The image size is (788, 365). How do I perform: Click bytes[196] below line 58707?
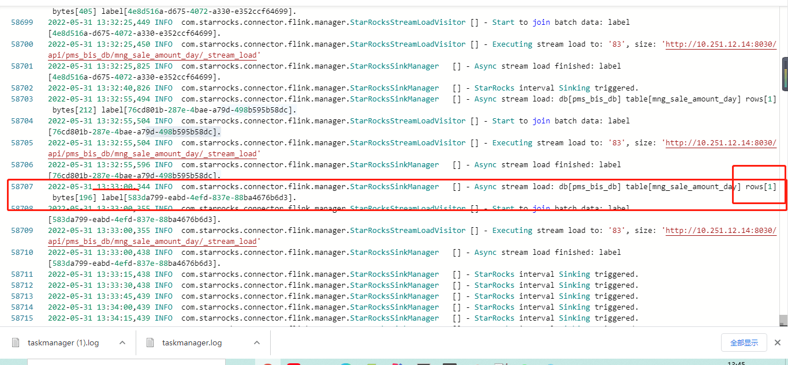(x=74, y=197)
